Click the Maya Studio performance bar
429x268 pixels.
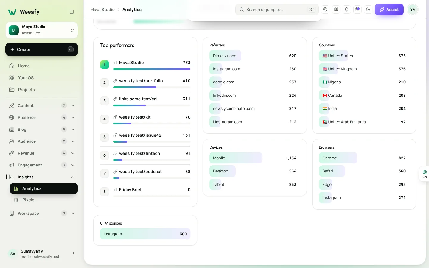click(152, 69)
